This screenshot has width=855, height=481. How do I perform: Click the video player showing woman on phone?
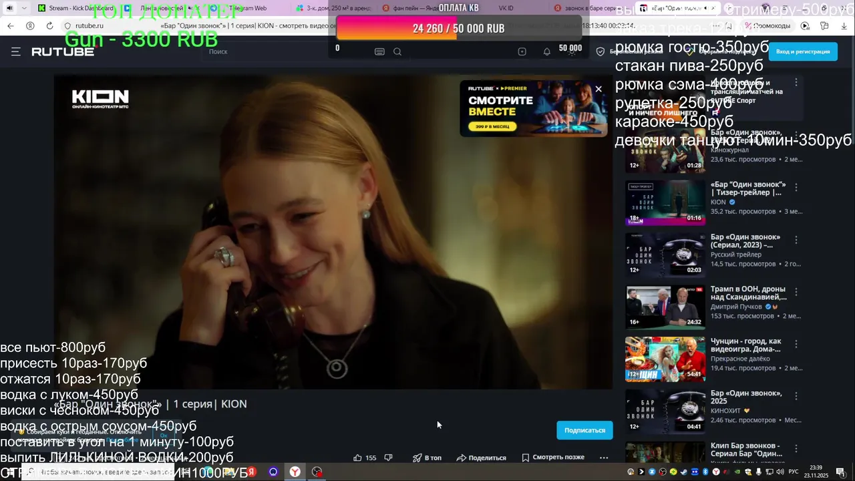tap(333, 231)
